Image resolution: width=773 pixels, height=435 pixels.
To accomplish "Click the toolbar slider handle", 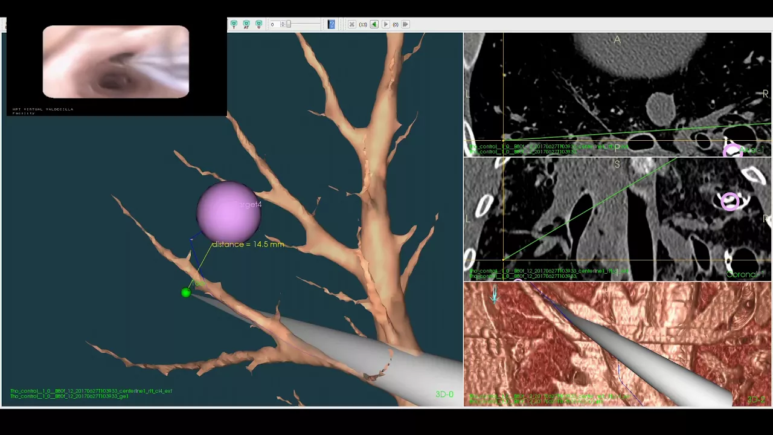I will coord(289,24).
